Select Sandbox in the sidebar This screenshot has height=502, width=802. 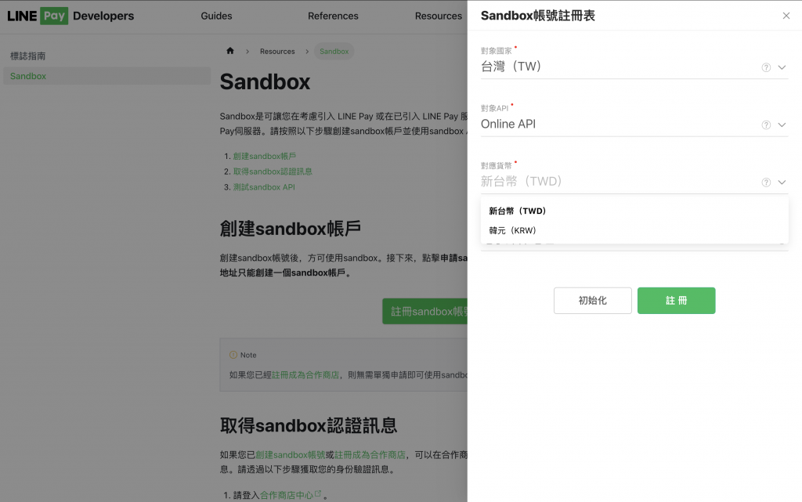[x=107, y=76]
